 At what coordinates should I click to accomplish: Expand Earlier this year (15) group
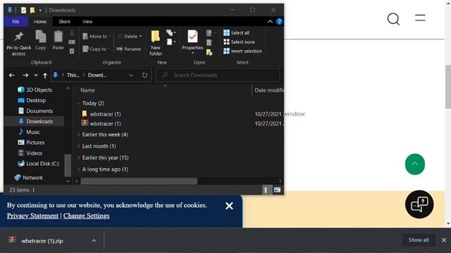point(78,157)
